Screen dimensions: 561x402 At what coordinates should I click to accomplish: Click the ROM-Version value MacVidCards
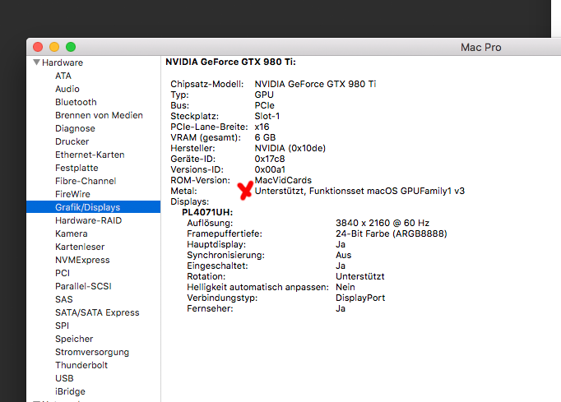click(x=283, y=180)
